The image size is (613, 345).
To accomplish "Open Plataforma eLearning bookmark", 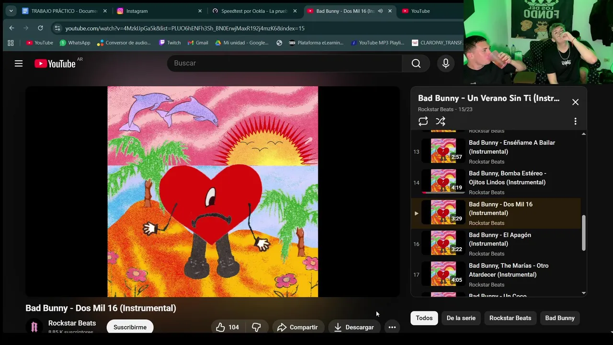I will tap(316, 43).
